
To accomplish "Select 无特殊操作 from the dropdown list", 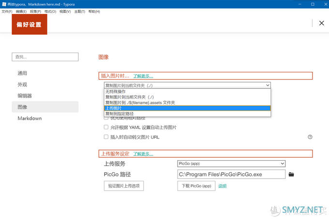I will pos(187,92).
